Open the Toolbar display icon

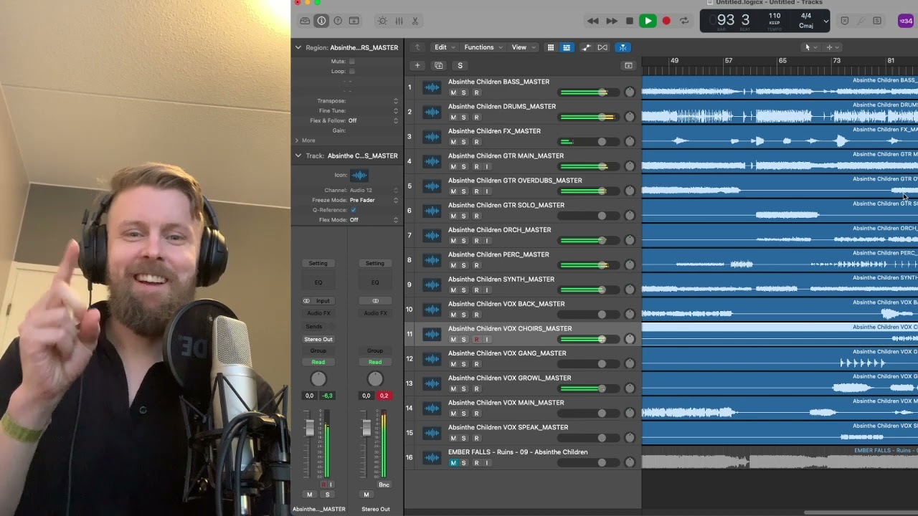click(x=354, y=21)
